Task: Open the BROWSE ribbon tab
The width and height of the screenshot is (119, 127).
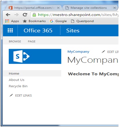Action: (15, 41)
